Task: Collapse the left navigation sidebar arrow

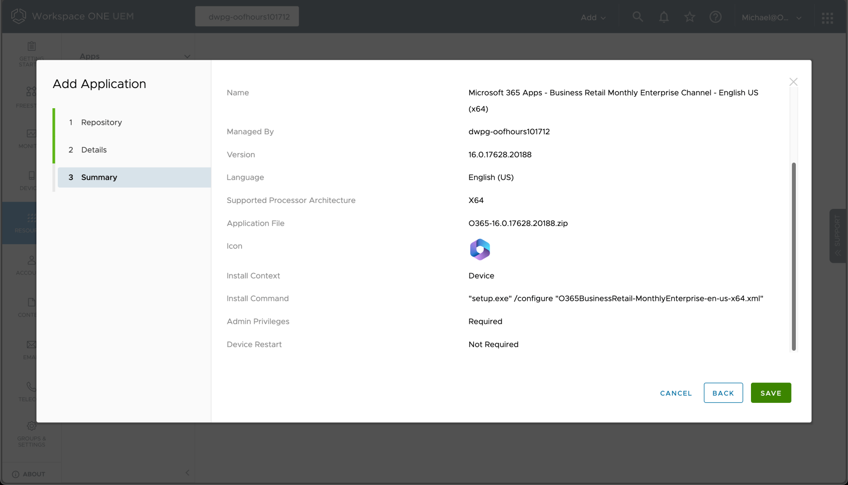Action: point(187,472)
